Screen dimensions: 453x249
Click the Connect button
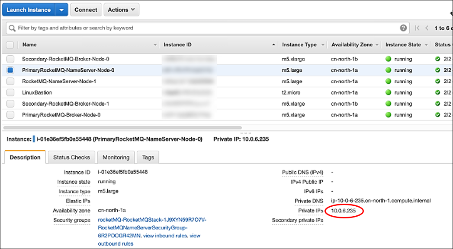click(86, 10)
